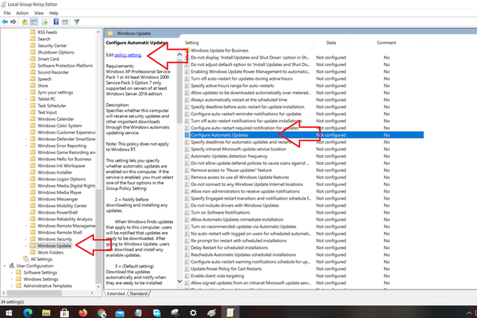Expand Windows Error Reporting node
Screen dimensions: 477x318
click(x=26, y=146)
